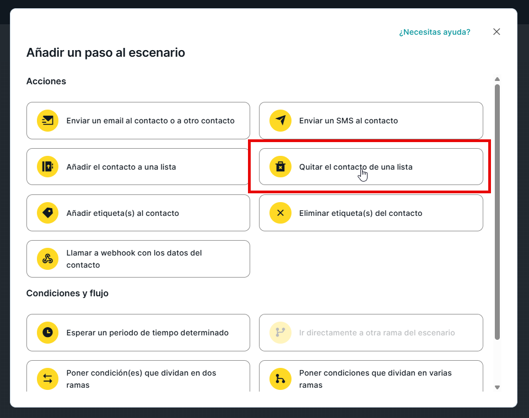
Task: Choose Eliminar etiqueta(s) del contacto
Action: (360, 213)
